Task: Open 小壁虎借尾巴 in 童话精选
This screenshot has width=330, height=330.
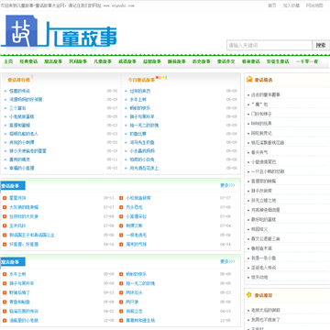Action: click(x=263, y=162)
